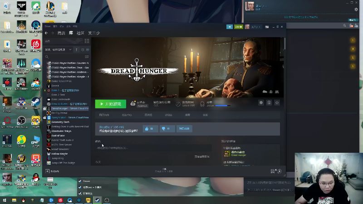
Task: Recommend game with thumbs-up button
Action: pos(151,129)
